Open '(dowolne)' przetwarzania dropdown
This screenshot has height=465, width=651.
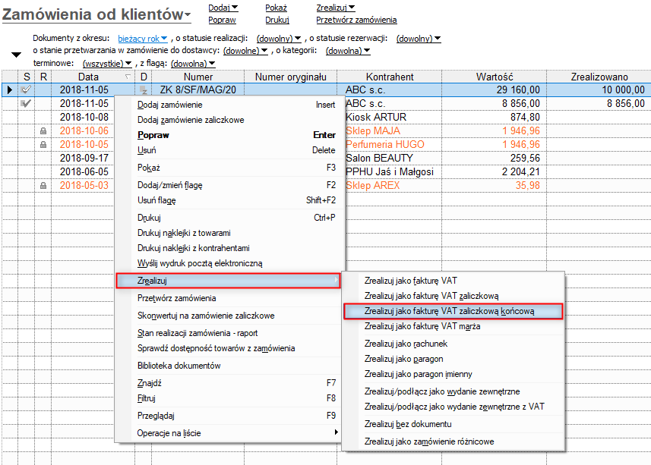[x=245, y=51]
